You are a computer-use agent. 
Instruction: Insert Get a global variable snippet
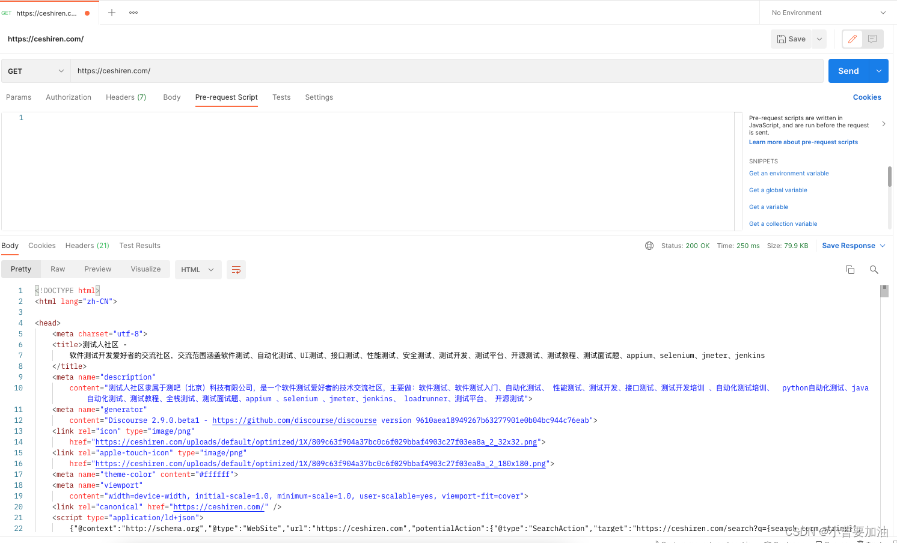pyautogui.click(x=778, y=190)
